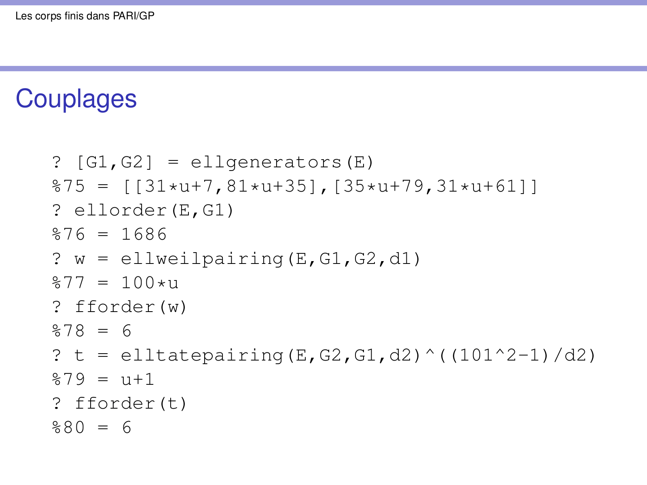Click the first generator [31*u+7,81*u+35]
The image size is (647, 485).
point(225,186)
